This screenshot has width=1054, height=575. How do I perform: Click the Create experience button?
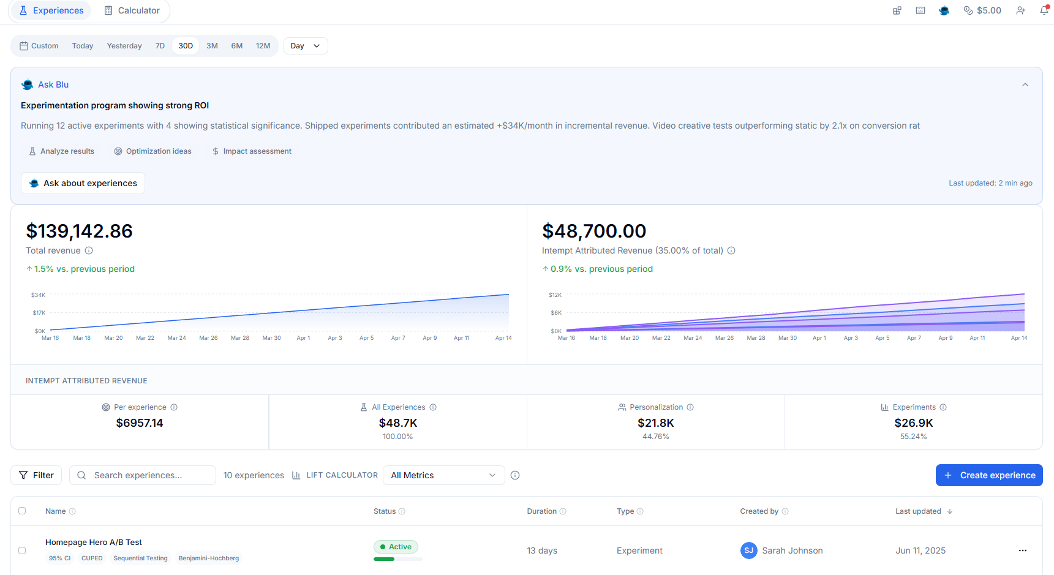pyautogui.click(x=988, y=475)
